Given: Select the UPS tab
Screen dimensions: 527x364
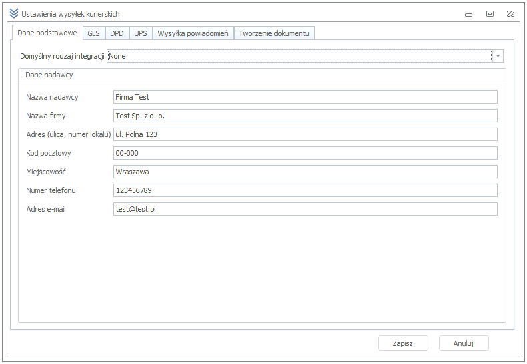Looking at the screenshot, I should [x=141, y=33].
